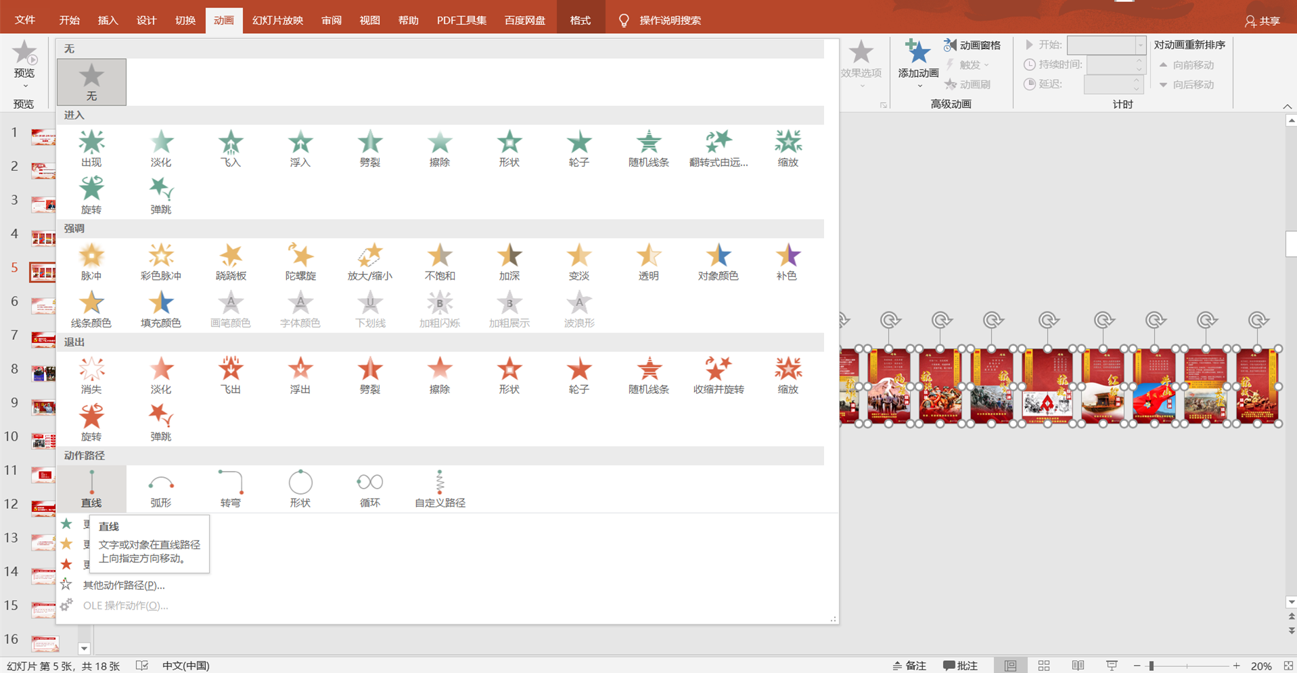Image resolution: width=1297 pixels, height=673 pixels.
Task: Click the 20% zoom level
Action: click(1260, 666)
